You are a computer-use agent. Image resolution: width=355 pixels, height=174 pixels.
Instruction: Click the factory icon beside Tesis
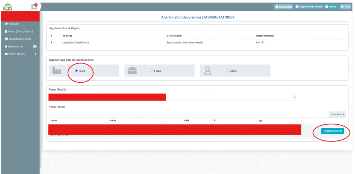pos(57,70)
